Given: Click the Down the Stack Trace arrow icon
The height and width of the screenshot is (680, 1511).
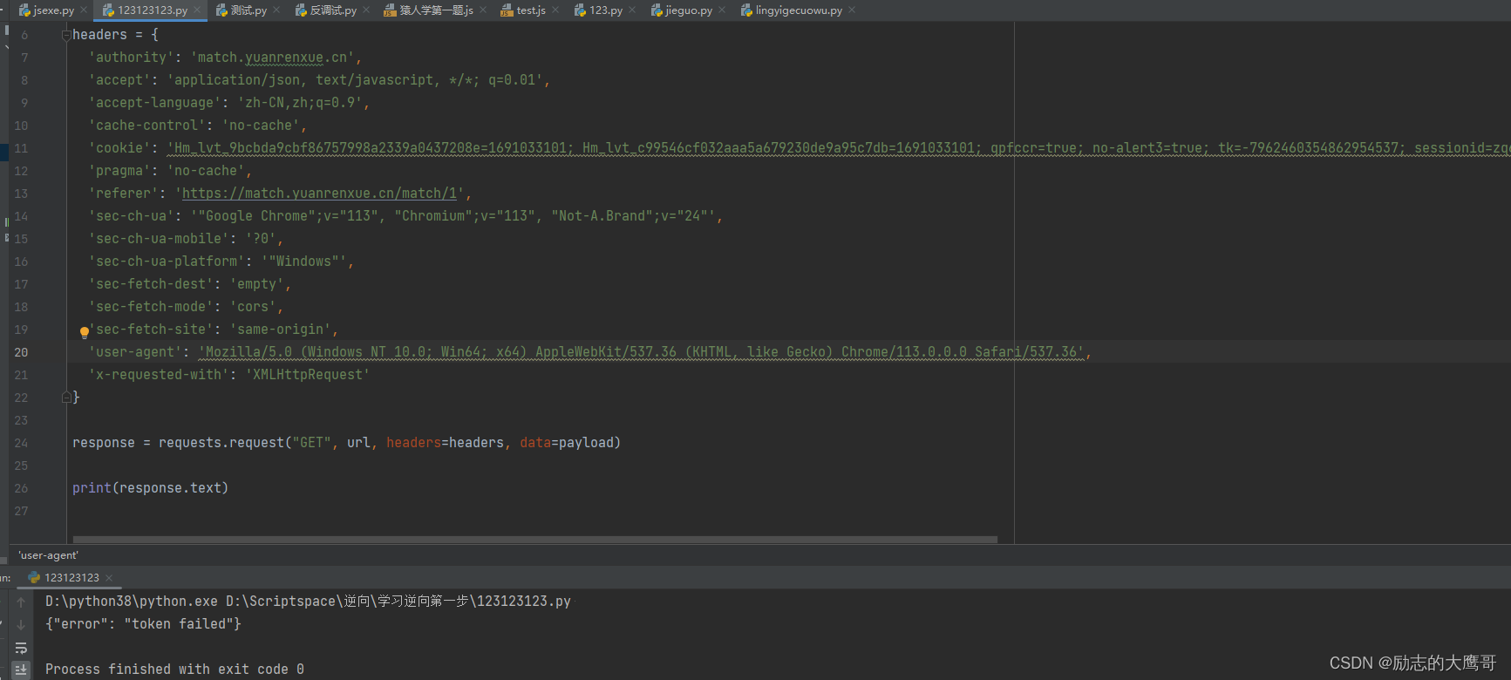Looking at the screenshot, I should click(21, 625).
